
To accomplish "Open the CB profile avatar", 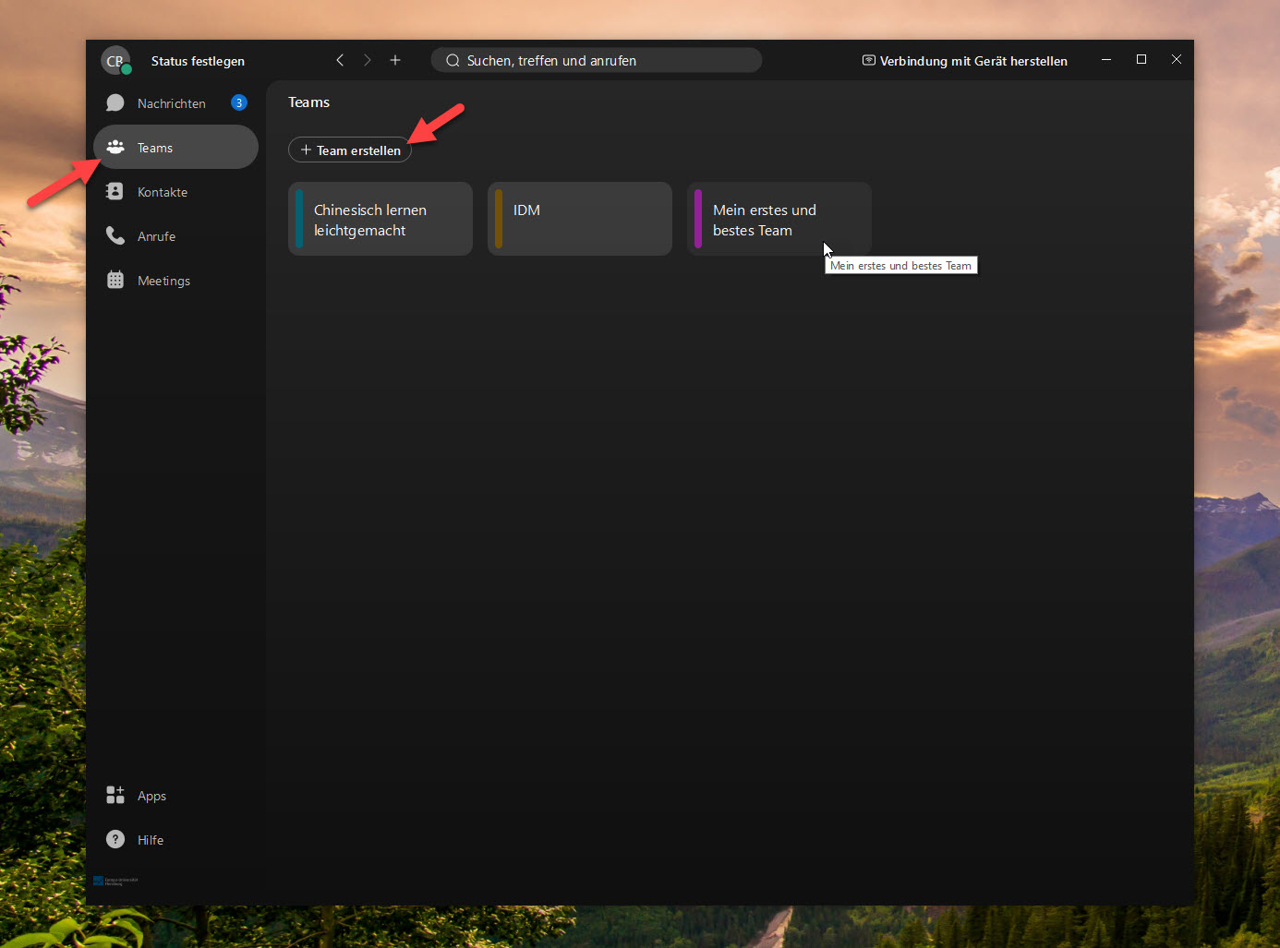I will click(115, 61).
